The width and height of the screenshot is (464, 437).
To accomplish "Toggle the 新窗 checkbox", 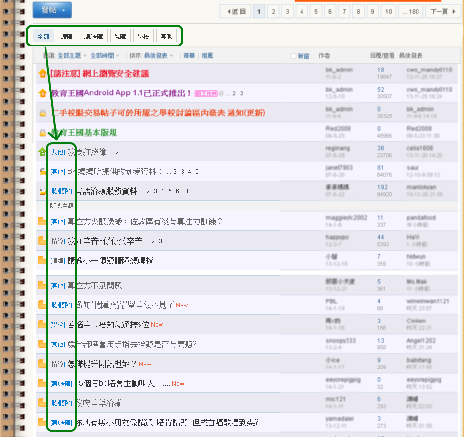I will (x=294, y=56).
